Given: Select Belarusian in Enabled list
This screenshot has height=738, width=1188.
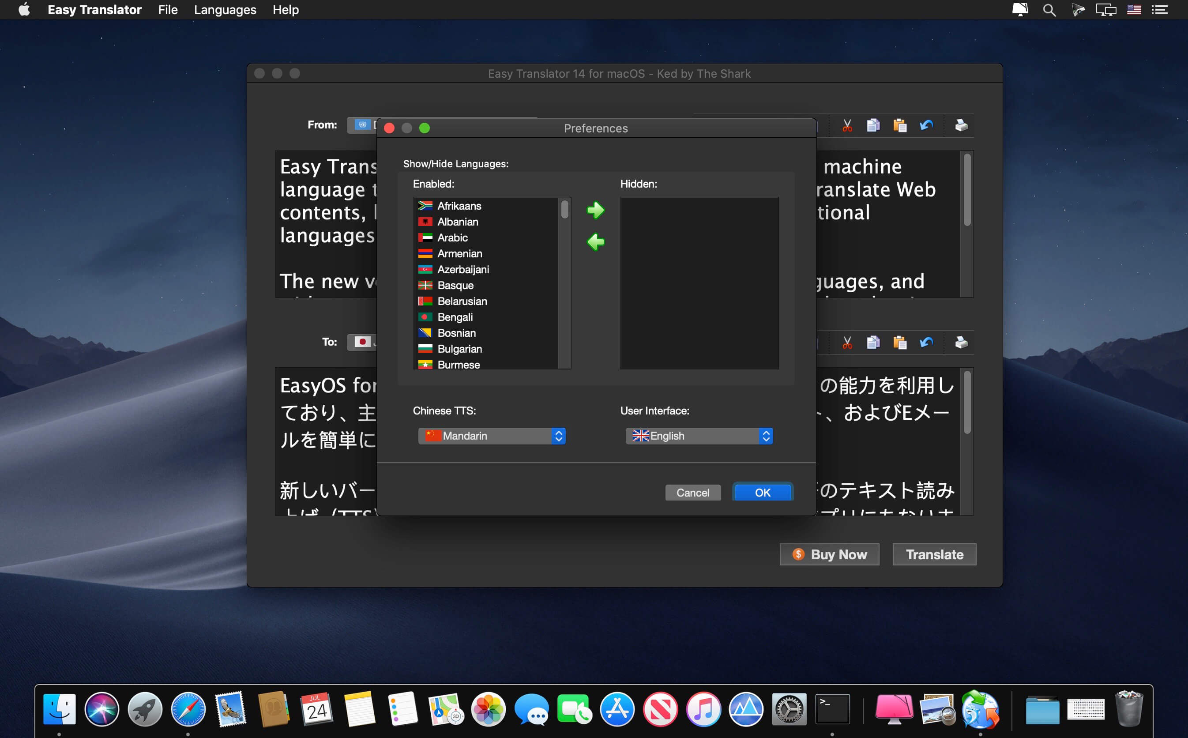Looking at the screenshot, I should tap(486, 301).
